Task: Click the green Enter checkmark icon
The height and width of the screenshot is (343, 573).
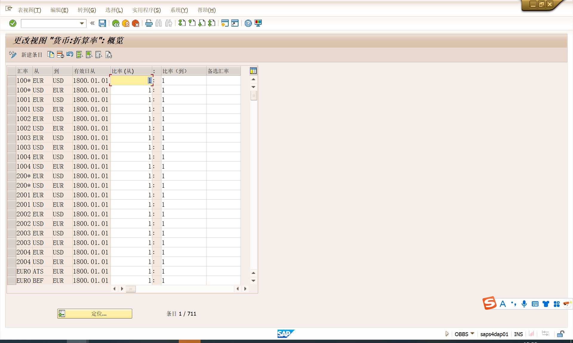Action: (13, 23)
